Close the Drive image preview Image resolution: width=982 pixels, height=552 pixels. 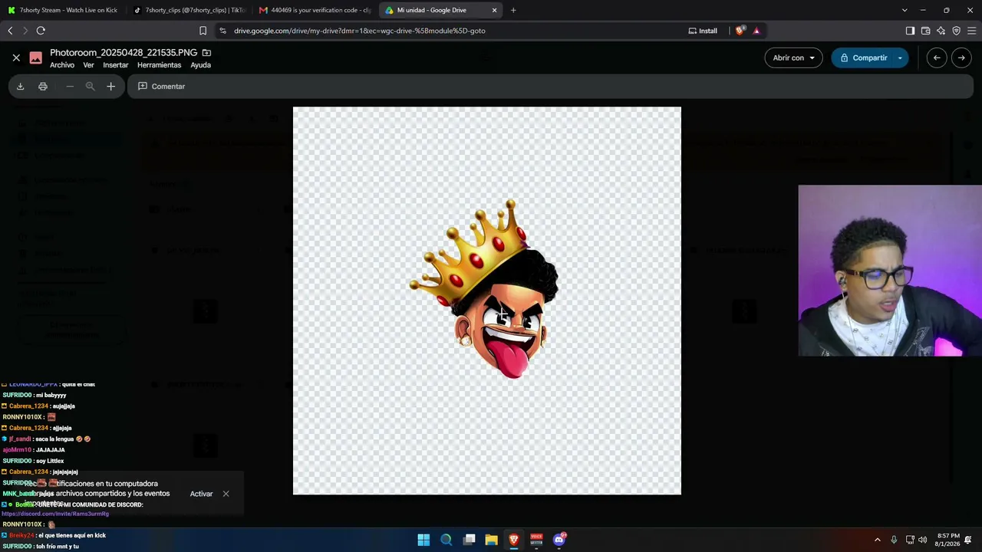(16, 58)
